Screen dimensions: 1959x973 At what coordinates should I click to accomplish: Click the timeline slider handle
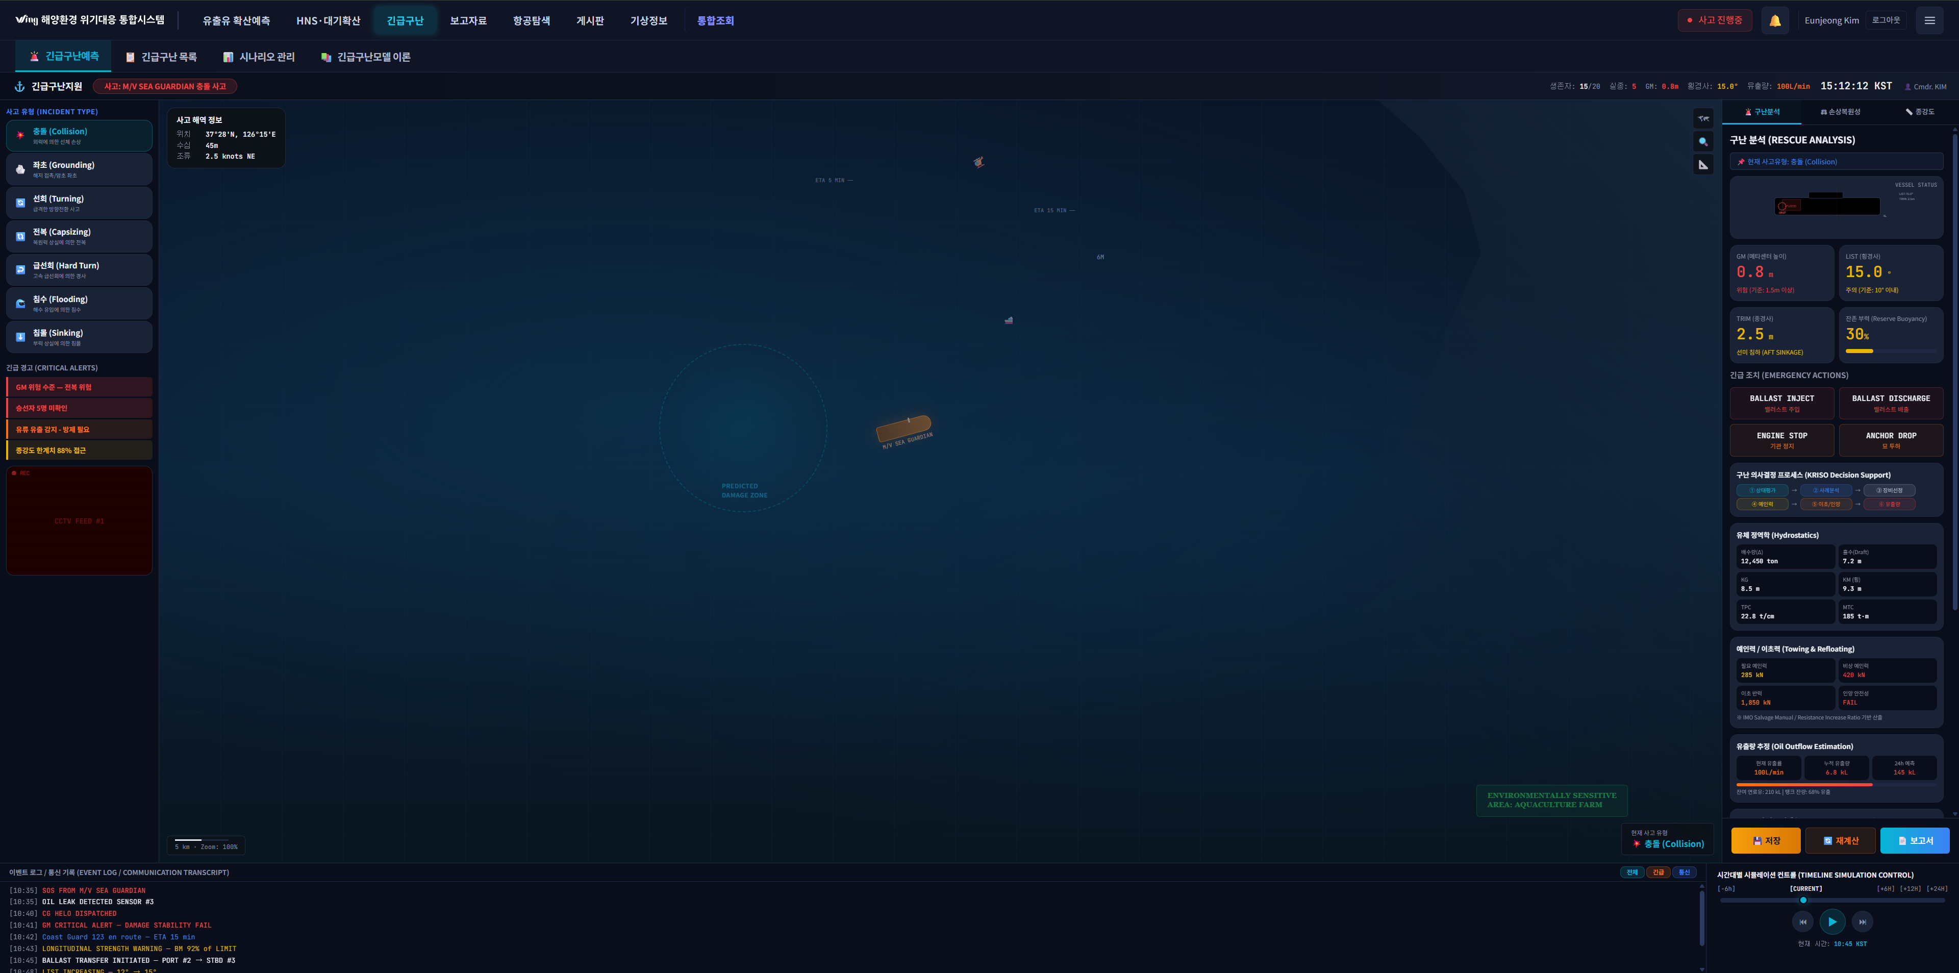1803,900
